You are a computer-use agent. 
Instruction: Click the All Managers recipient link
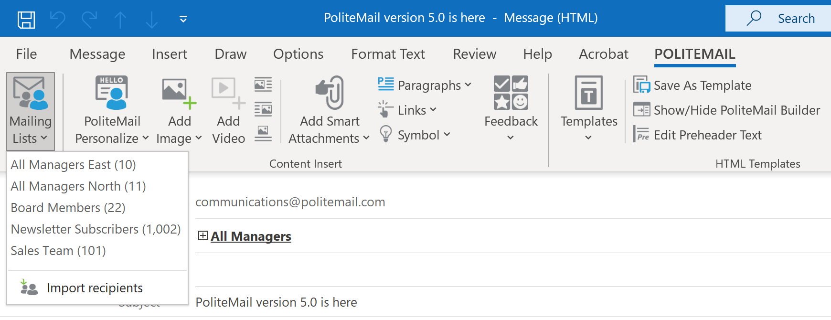pyautogui.click(x=251, y=236)
